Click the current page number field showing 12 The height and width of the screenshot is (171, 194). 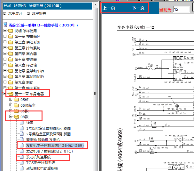pos(181,9)
